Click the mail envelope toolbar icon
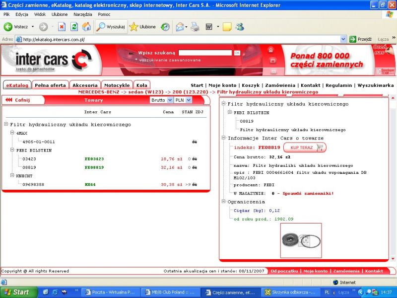This screenshot has height=298, width=397. pyautogui.click(x=180, y=27)
